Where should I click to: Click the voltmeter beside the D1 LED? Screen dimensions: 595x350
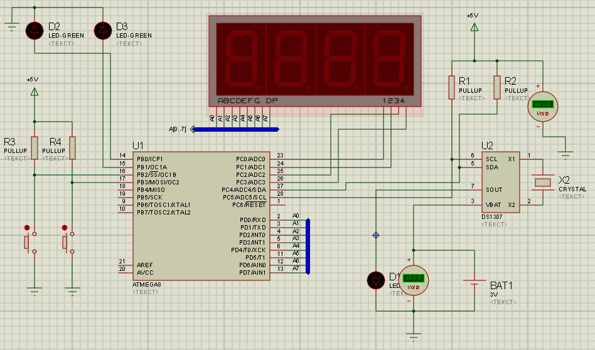(413, 279)
